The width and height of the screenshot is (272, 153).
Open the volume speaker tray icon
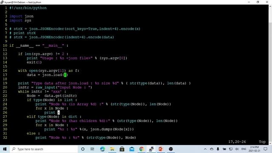pyautogui.click(x=237, y=149)
